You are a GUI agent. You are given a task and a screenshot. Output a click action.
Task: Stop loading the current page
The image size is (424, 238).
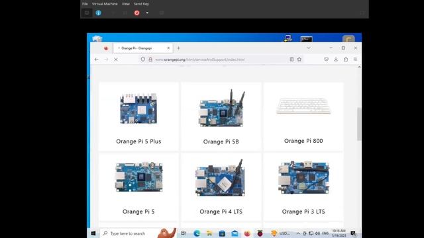point(116,59)
